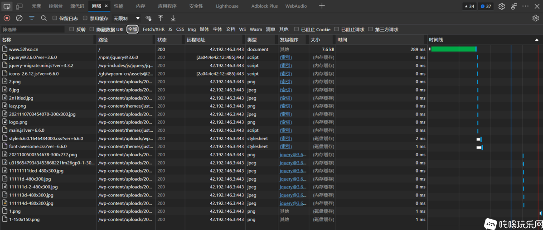The width and height of the screenshot is (543, 230).
Task: Open network conditions wifi icon
Action: click(149, 18)
